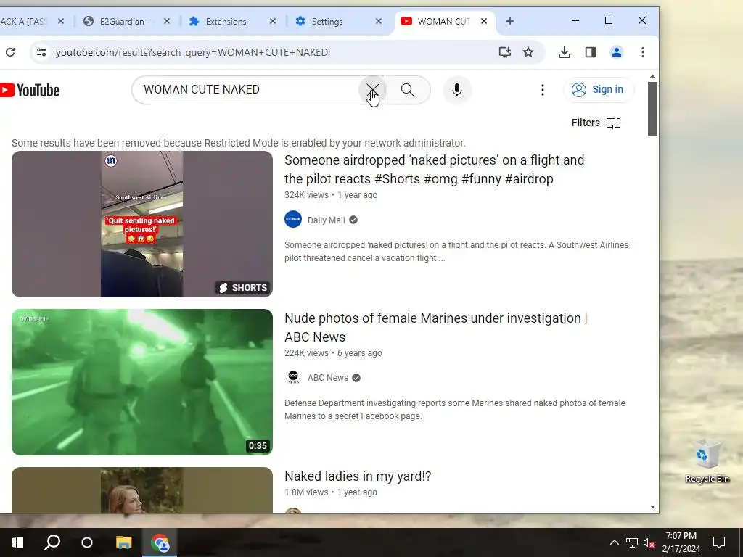Click Chrome icon on the taskbar
Image resolution: width=743 pixels, height=557 pixels.
[x=160, y=542]
